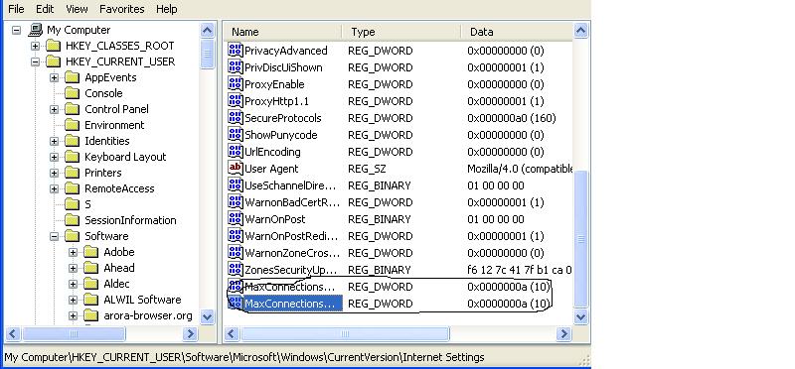Click the PrivacyAdvanced value icon

tap(236, 51)
